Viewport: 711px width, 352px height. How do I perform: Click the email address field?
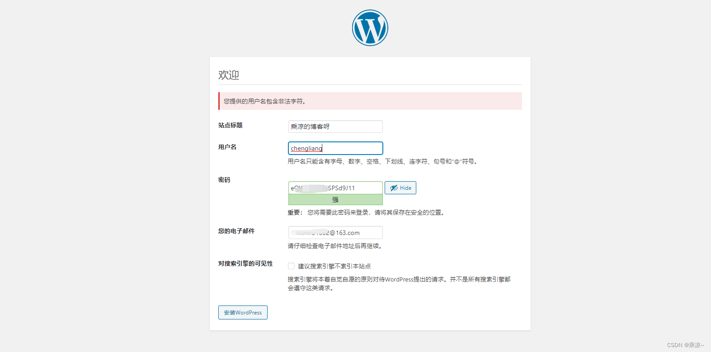tap(335, 233)
